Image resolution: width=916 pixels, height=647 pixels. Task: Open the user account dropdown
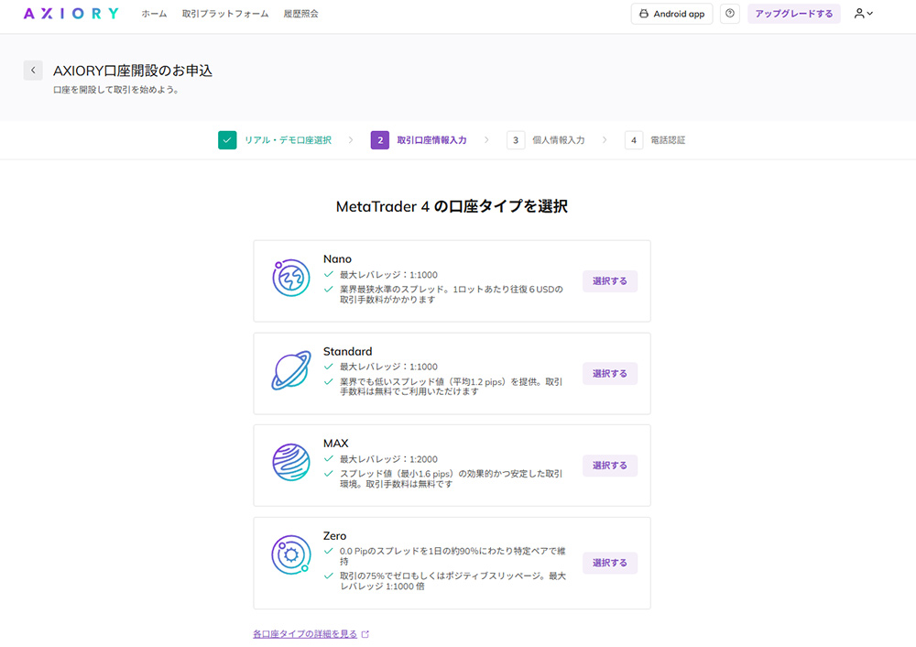click(864, 14)
